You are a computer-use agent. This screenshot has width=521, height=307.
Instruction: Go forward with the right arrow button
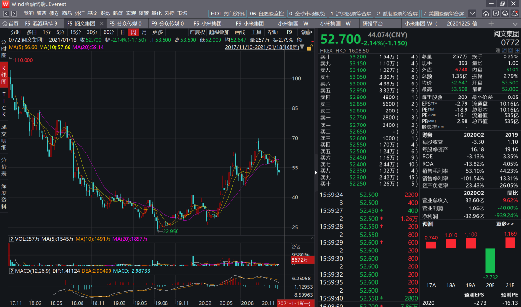(14, 14)
